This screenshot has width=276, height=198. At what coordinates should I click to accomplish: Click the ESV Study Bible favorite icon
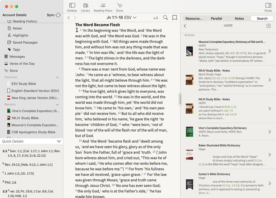click(x=9, y=84)
